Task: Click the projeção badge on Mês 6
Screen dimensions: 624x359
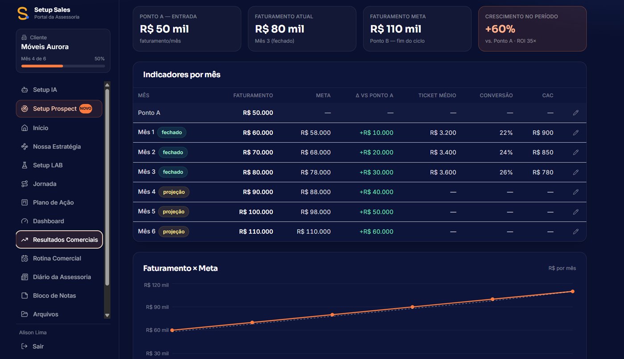Action: 174,232
